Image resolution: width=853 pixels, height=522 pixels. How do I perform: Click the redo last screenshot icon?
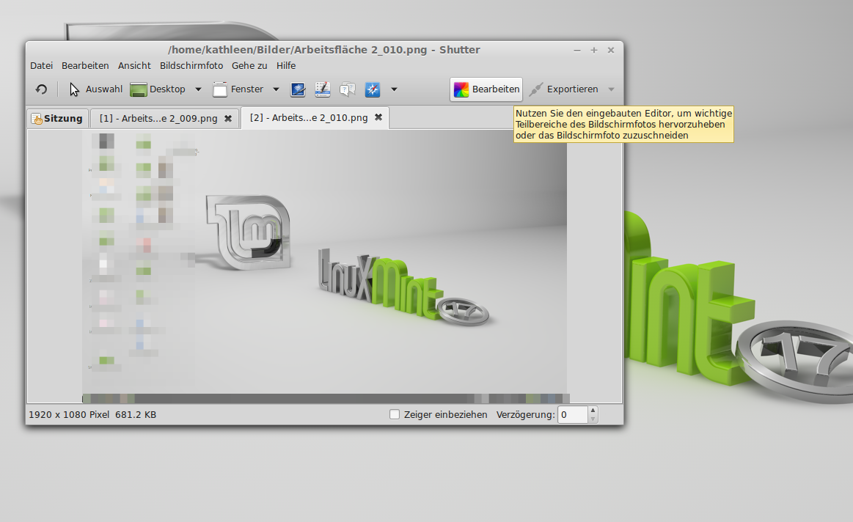pos(41,89)
